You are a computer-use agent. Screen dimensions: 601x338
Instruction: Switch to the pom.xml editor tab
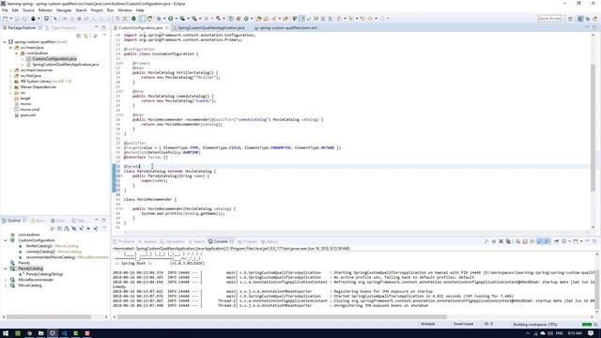coord(287,28)
